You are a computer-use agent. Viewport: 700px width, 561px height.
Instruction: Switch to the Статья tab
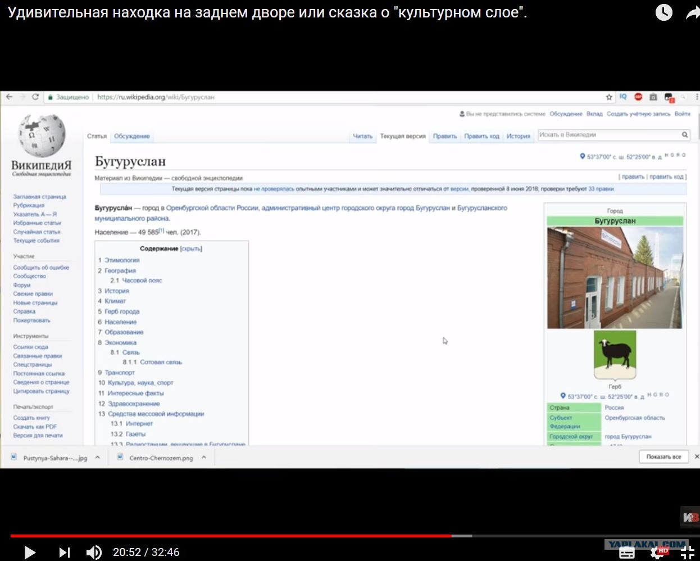pos(97,136)
